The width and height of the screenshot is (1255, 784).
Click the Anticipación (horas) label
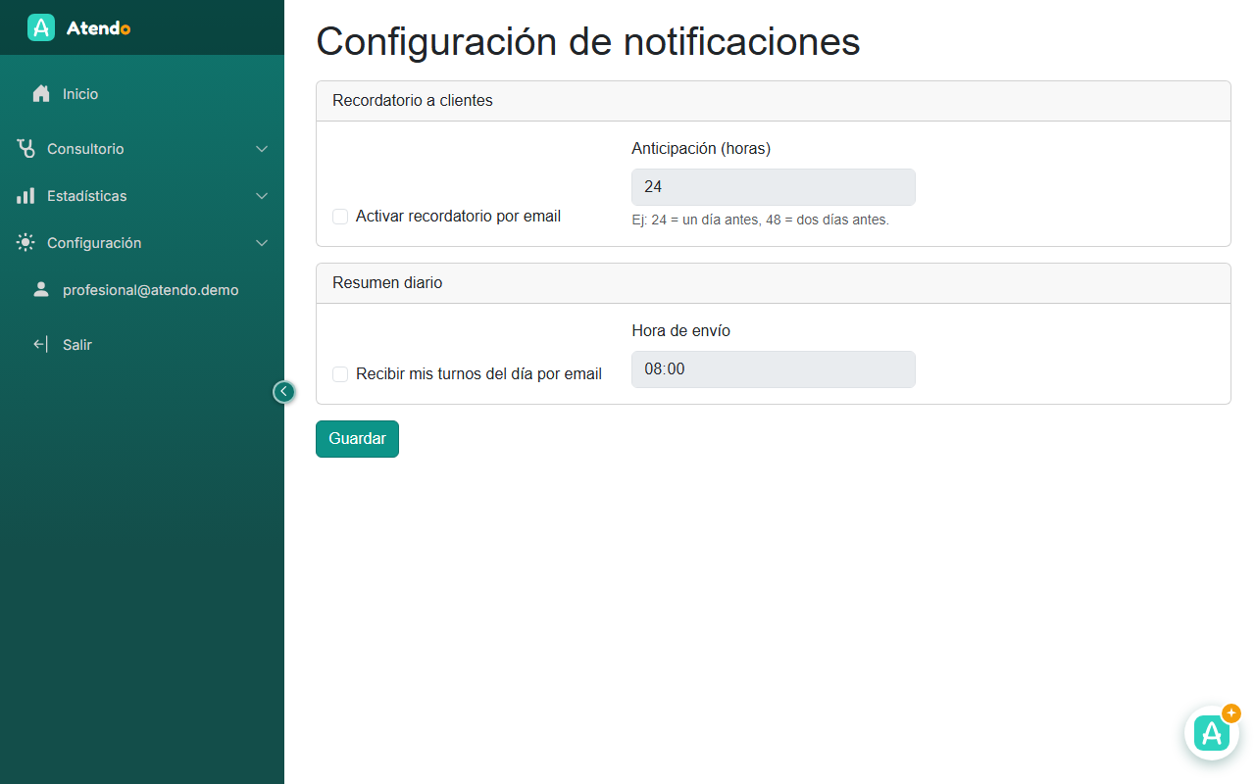[x=701, y=149]
